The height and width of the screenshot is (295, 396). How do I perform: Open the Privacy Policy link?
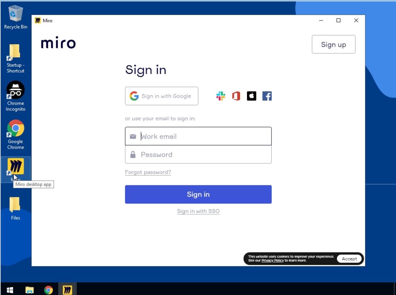272,260
